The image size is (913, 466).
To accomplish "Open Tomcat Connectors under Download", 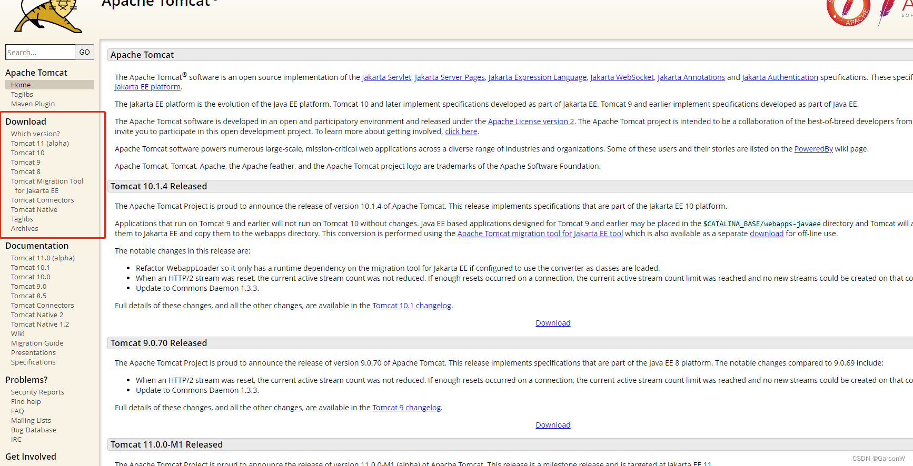I will click(43, 200).
